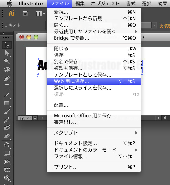Close the ファイル menu

(x=59, y=4)
